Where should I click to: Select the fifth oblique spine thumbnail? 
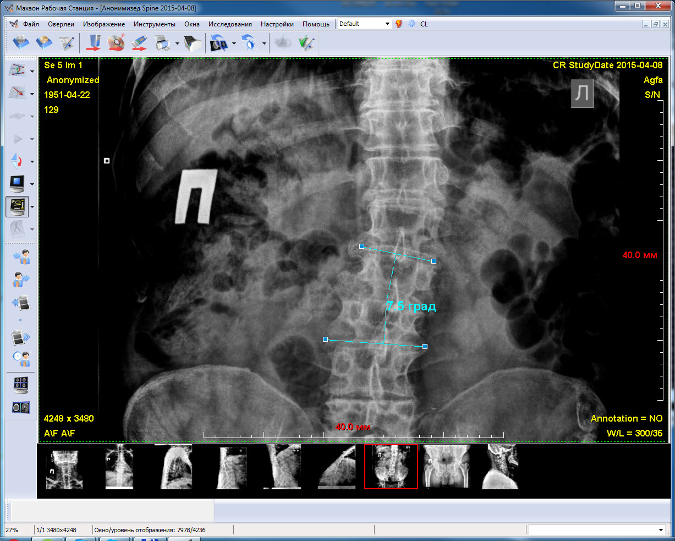pyautogui.click(x=282, y=467)
